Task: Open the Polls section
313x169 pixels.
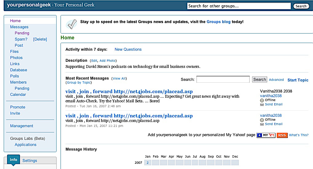Action: click(14, 76)
